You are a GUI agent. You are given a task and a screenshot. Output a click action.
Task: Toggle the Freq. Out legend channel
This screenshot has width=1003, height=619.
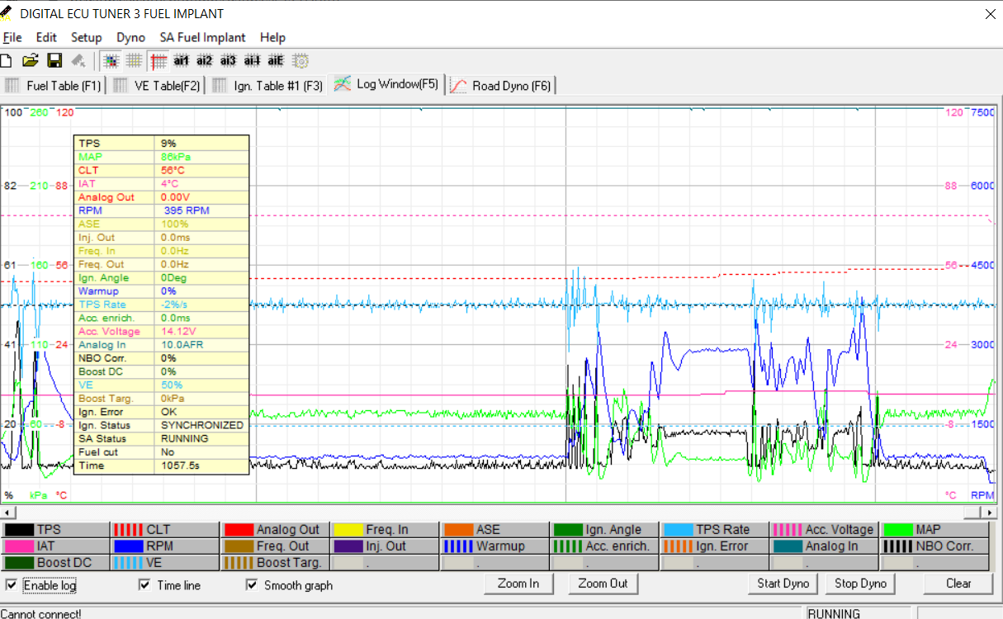coord(274,546)
